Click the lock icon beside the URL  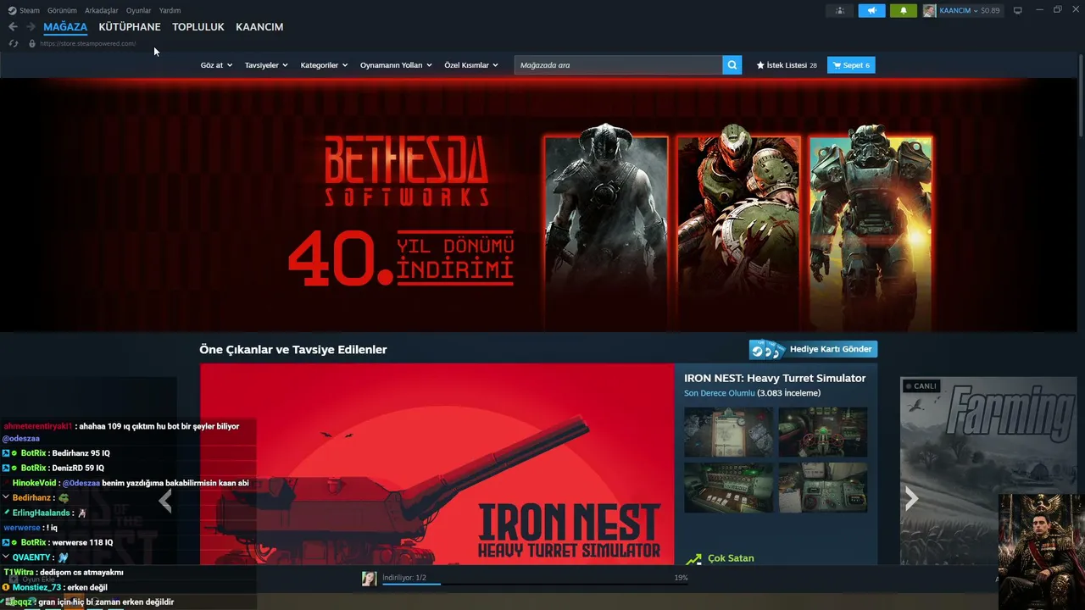pyautogui.click(x=32, y=43)
